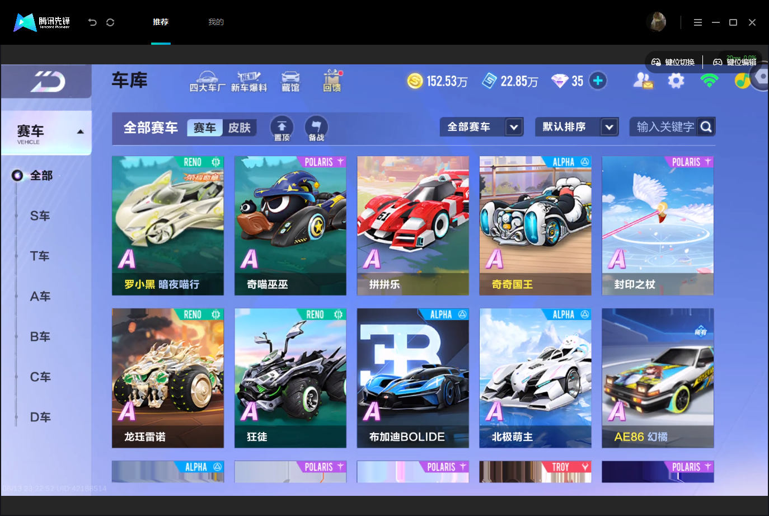Click the 置顶 pin-to-top icon
Screen dimensions: 769x516
pos(282,128)
